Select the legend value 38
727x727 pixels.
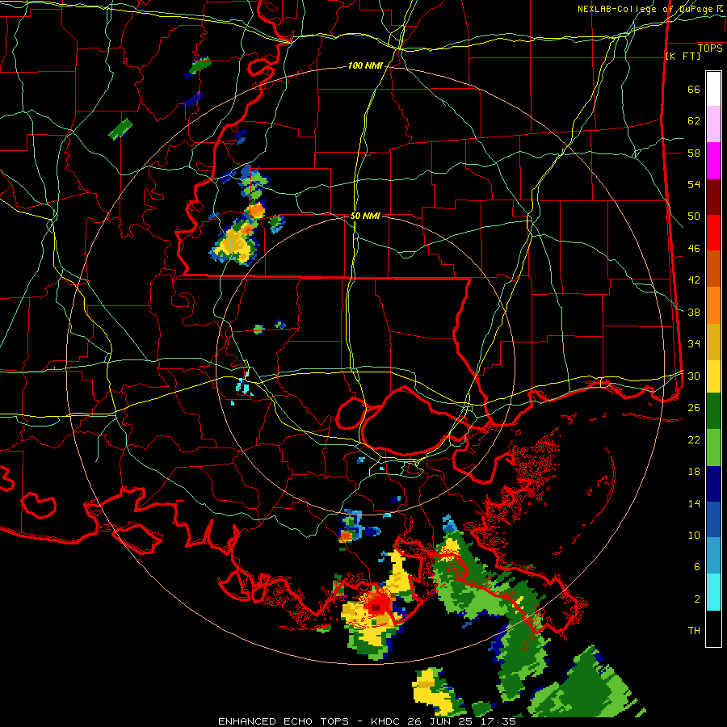click(x=694, y=313)
